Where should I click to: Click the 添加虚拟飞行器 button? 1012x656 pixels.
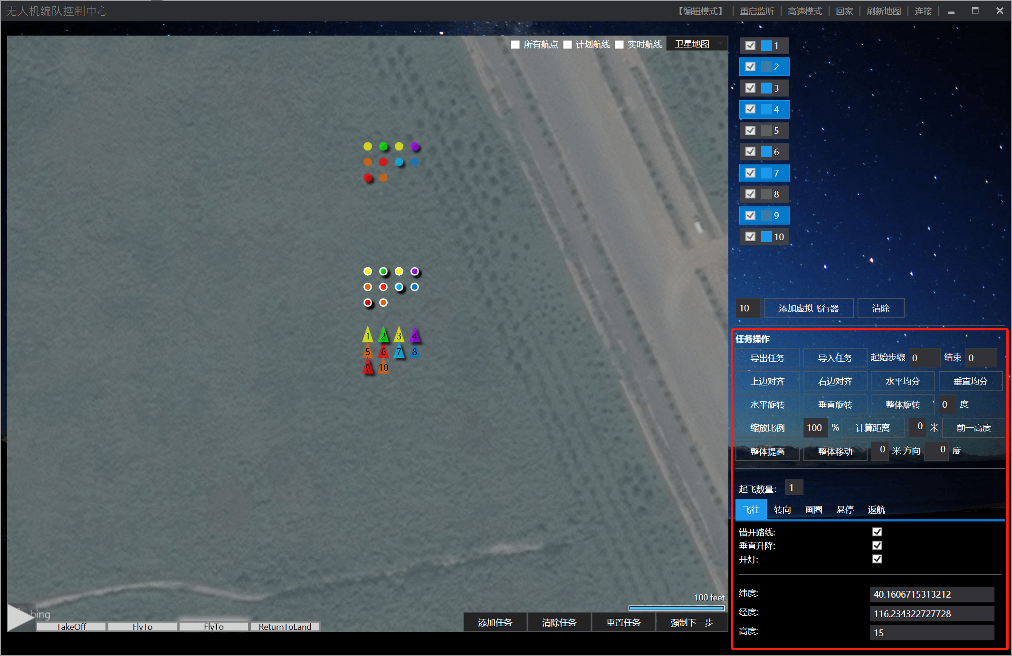(808, 308)
